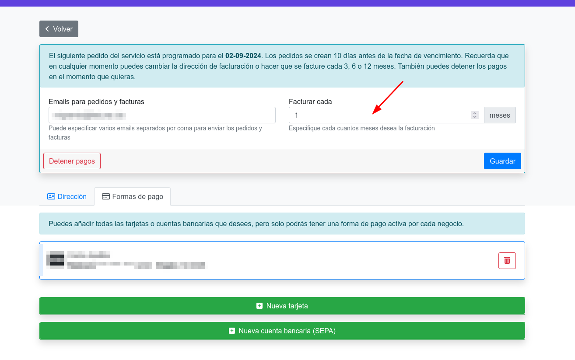Click the Detener pagos button
Image resolution: width=575 pixels, height=360 pixels.
72,161
